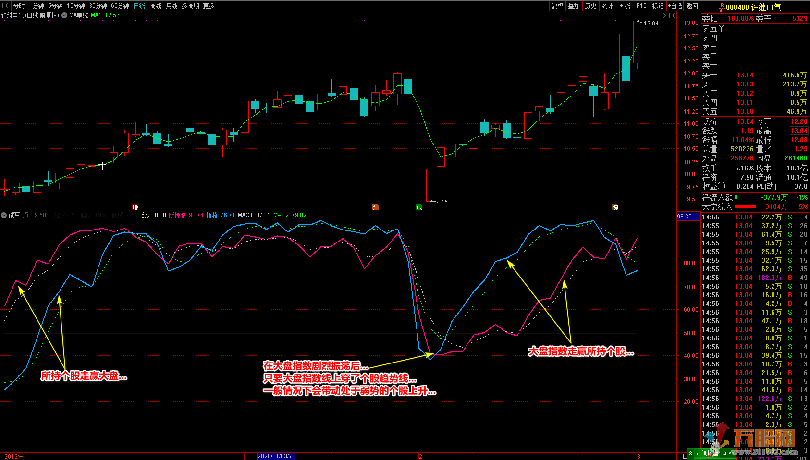
Task: Select the 1分钟 period tab
Action: click(37, 6)
